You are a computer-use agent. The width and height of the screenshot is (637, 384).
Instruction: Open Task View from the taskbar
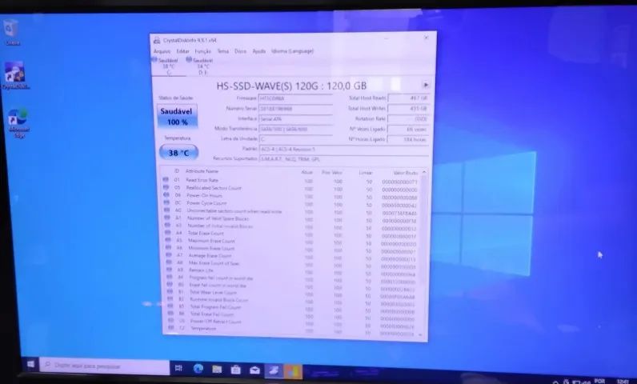[x=178, y=368]
